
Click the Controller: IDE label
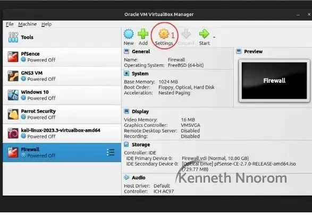140,153
